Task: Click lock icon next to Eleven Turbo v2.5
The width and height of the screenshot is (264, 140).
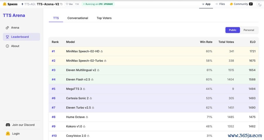Action: 93,108
